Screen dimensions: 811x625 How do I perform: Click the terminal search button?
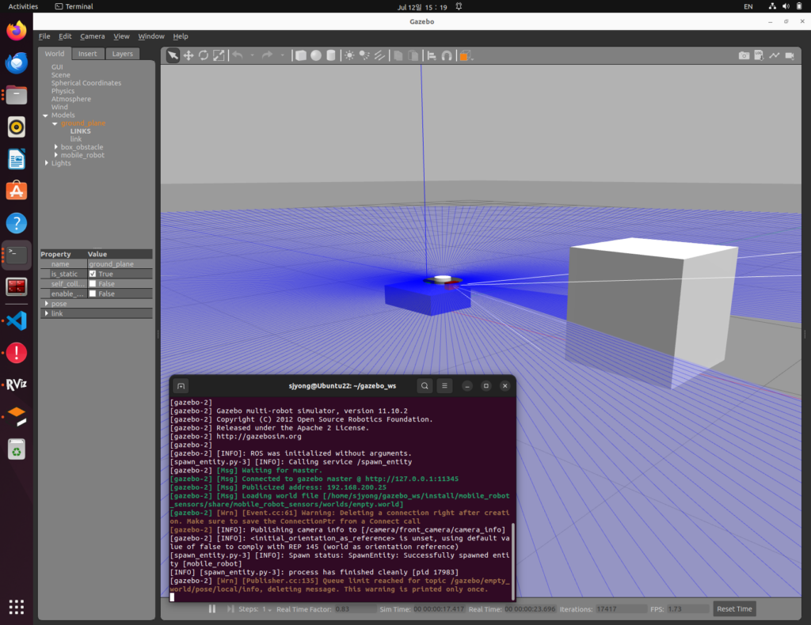425,386
